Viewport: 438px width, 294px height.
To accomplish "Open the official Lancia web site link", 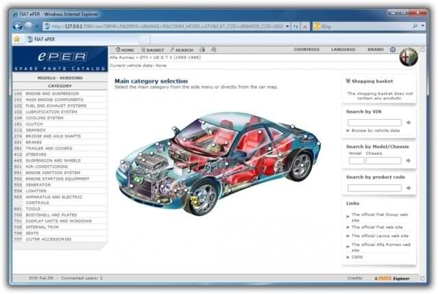I will [x=380, y=236].
